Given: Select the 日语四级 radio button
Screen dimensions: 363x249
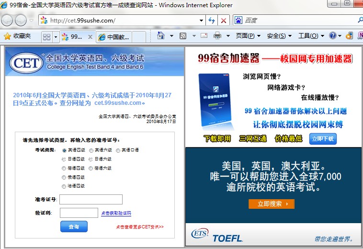Looking at the screenshot, I should point(64,159).
